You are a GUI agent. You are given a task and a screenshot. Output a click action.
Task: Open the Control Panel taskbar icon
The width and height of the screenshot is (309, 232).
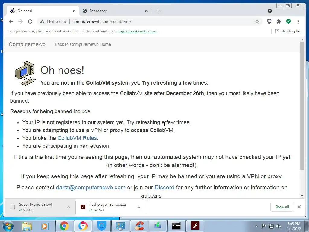point(120,226)
